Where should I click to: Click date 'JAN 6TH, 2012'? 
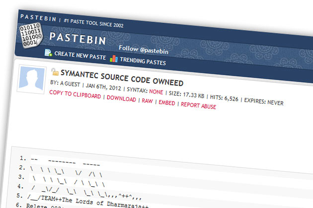tap(103, 87)
